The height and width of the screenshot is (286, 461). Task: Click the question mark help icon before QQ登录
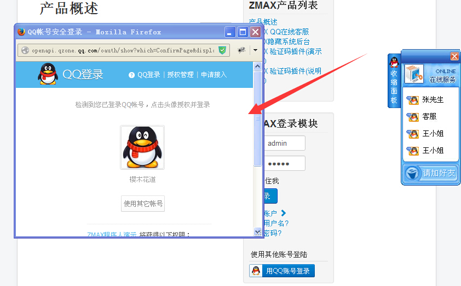131,75
